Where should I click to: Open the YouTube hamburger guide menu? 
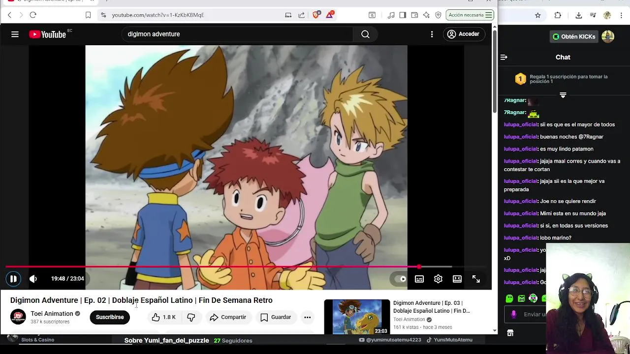[15, 34]
